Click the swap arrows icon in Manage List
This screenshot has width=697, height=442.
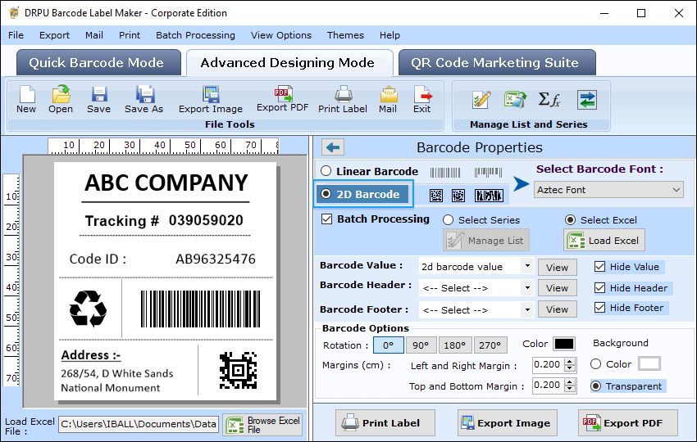587,99
